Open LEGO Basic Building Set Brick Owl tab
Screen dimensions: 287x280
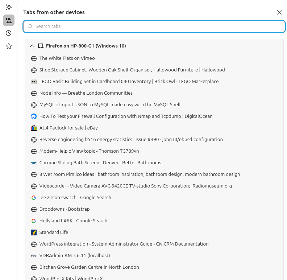point(129,82)
